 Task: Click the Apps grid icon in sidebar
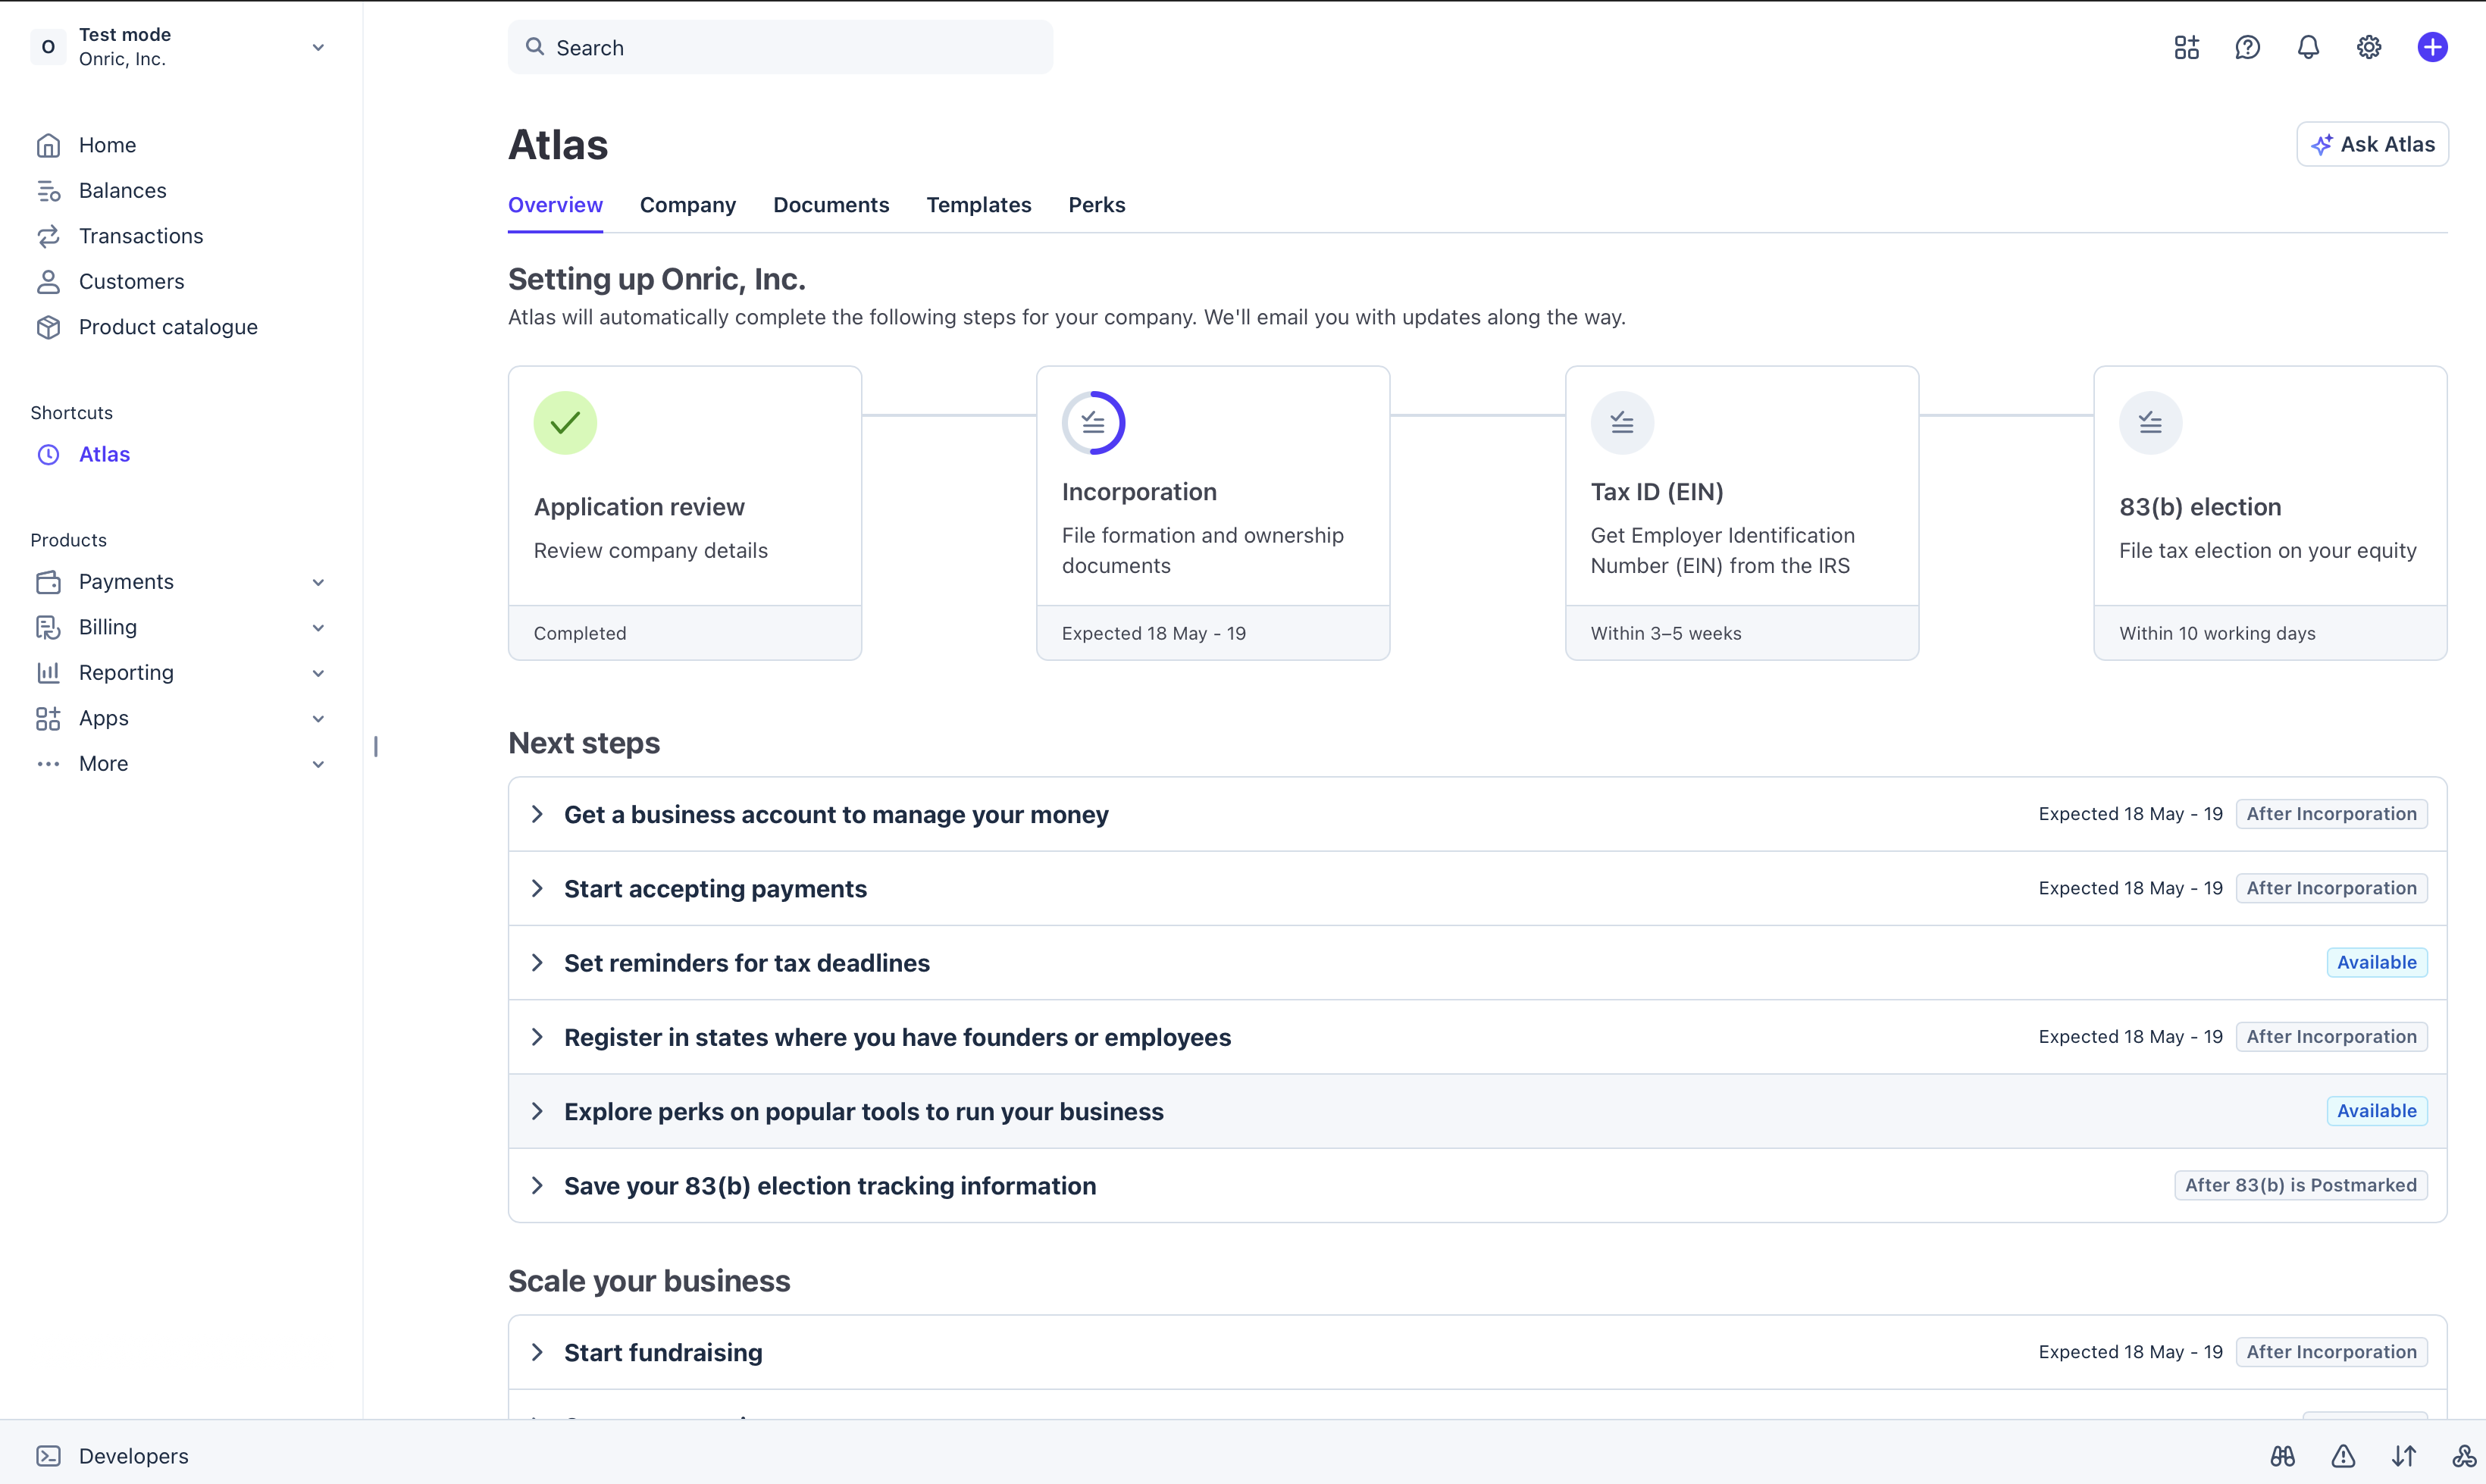tap(48, 718)
